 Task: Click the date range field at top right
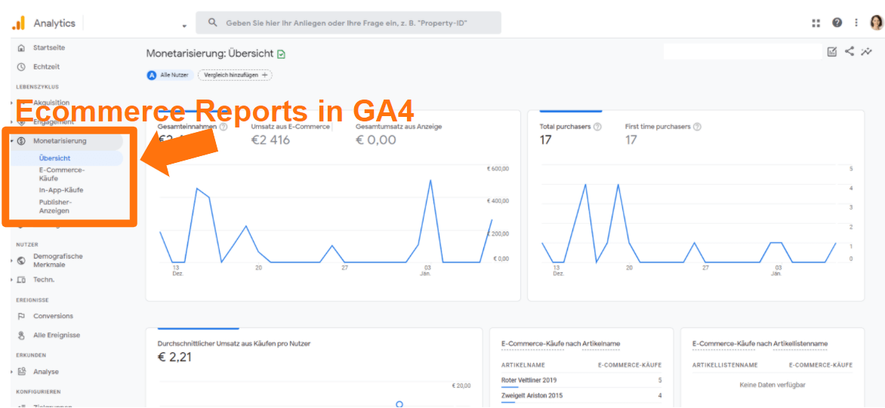tap(743, 52)
